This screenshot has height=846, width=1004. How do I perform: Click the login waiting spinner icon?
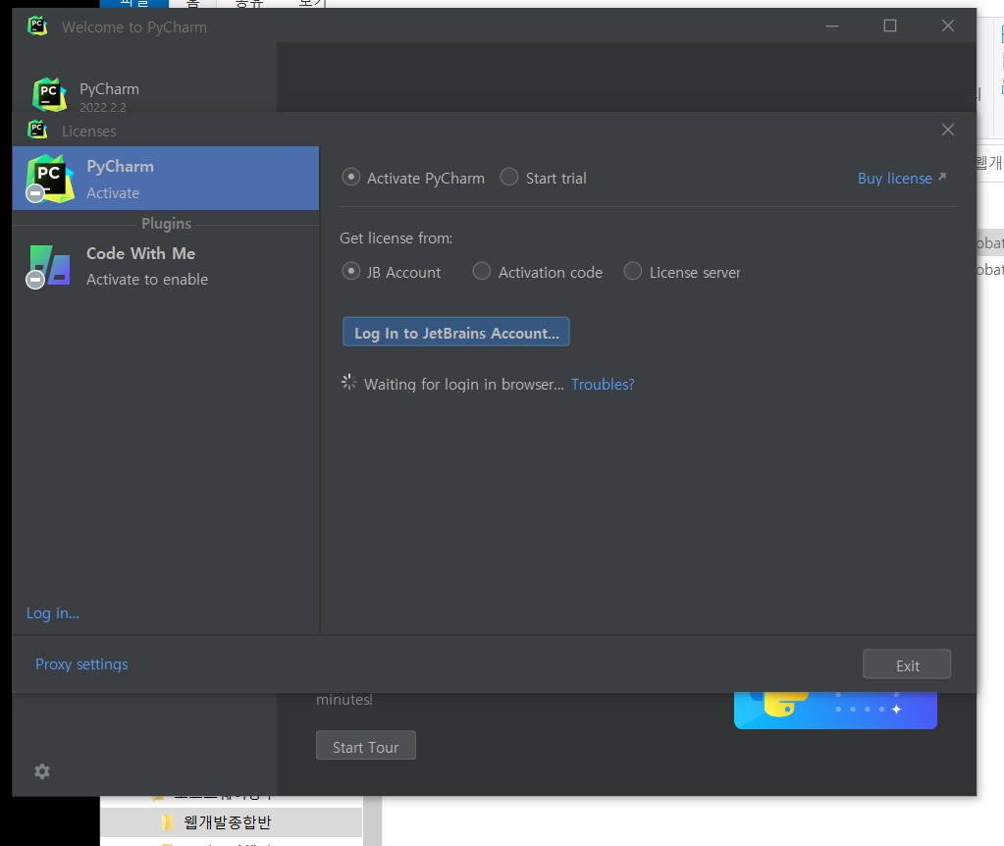pyautogui.click(x=349, y=383)
